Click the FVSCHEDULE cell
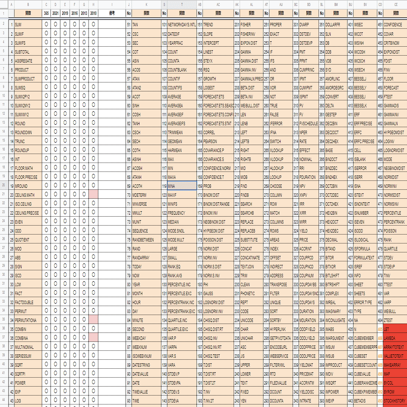The height and width of the screenshot is (407, 407). (x=309, y=123)
